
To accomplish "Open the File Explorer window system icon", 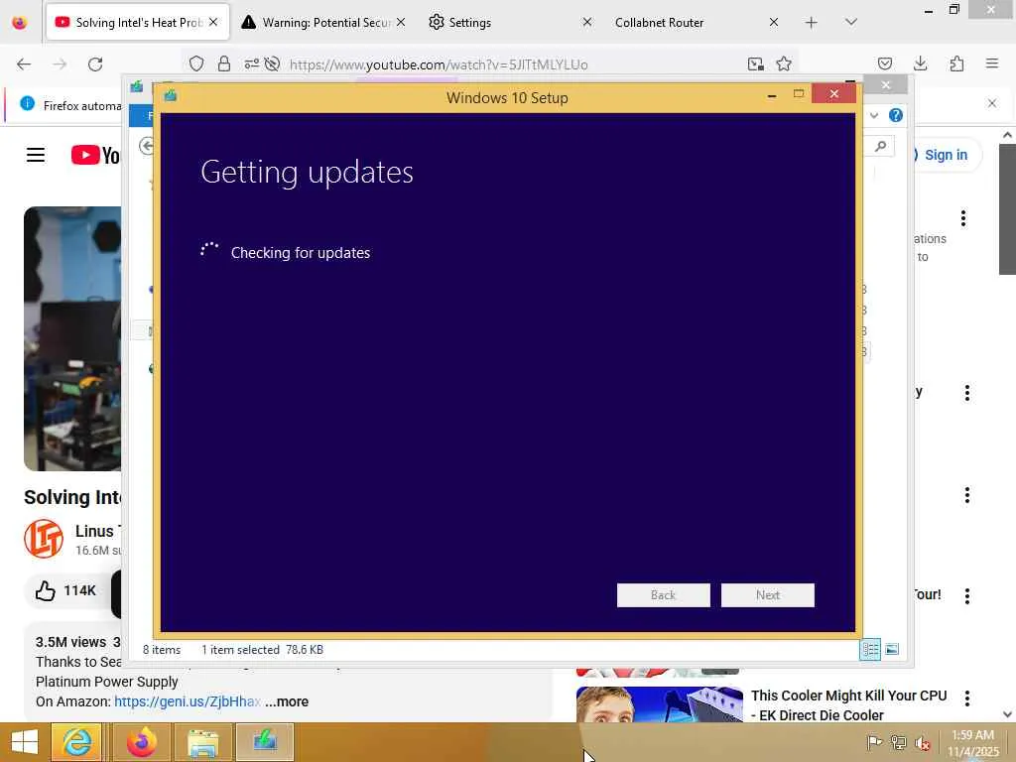I will click(x=137, y=87).
